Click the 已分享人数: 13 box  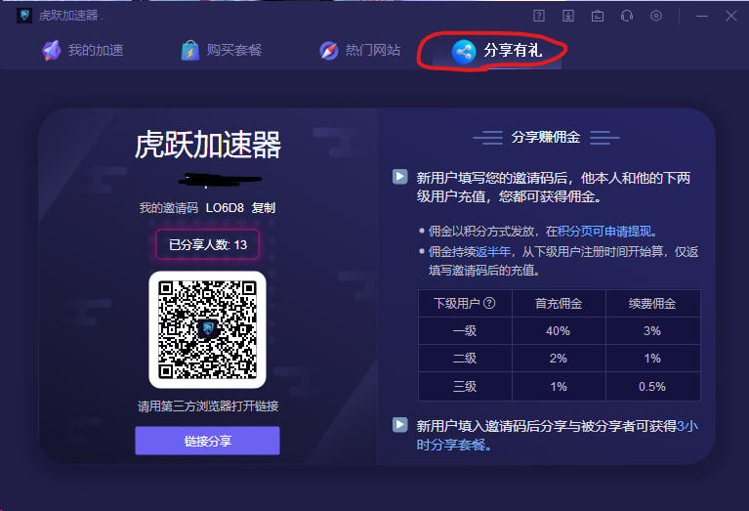207,244
